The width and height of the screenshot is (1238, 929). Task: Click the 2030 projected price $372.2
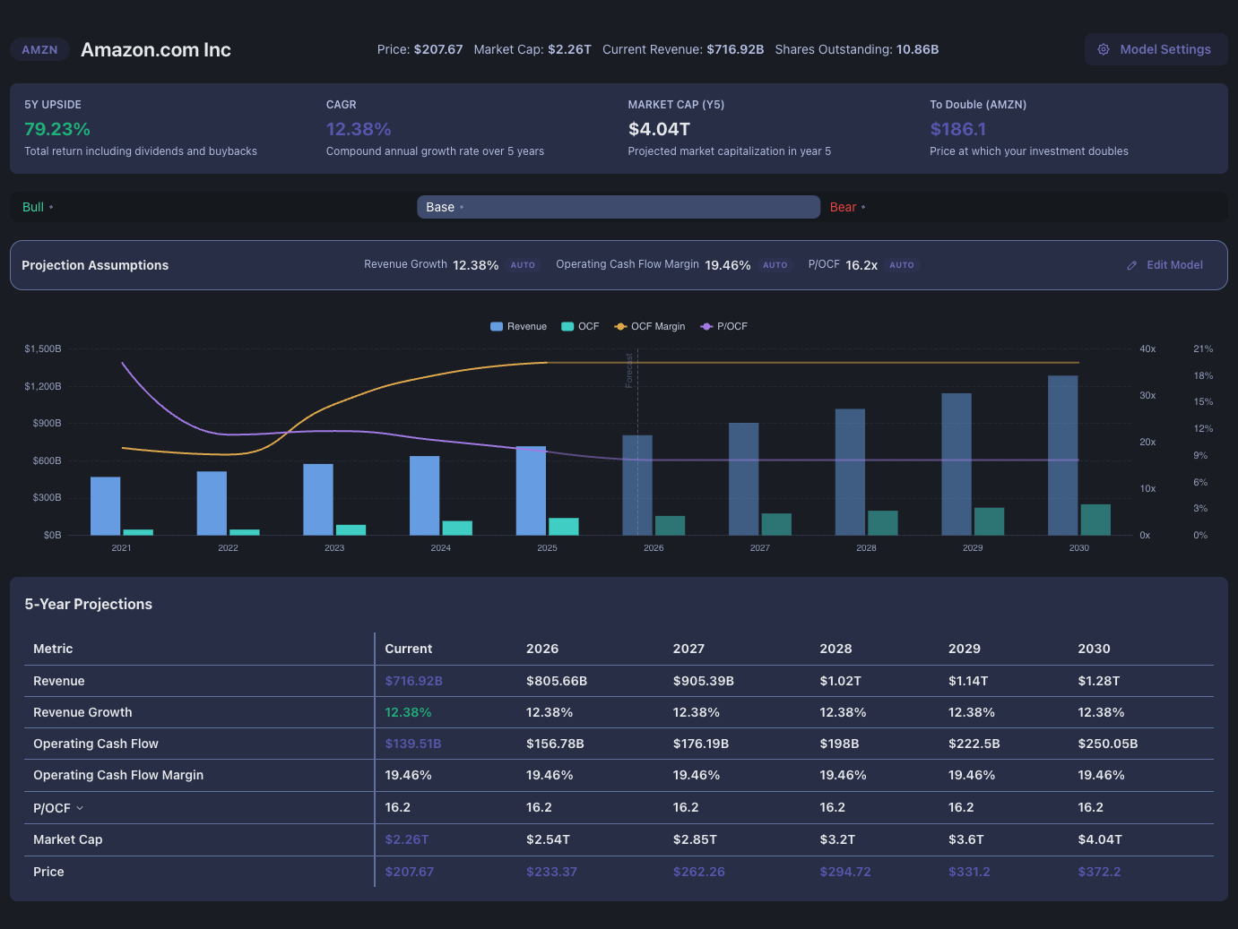pyautogui.click(x=1100, y=871)
